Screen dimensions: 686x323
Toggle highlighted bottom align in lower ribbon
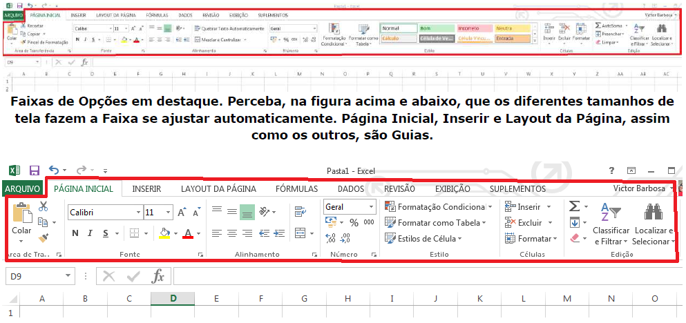[247, 212]
